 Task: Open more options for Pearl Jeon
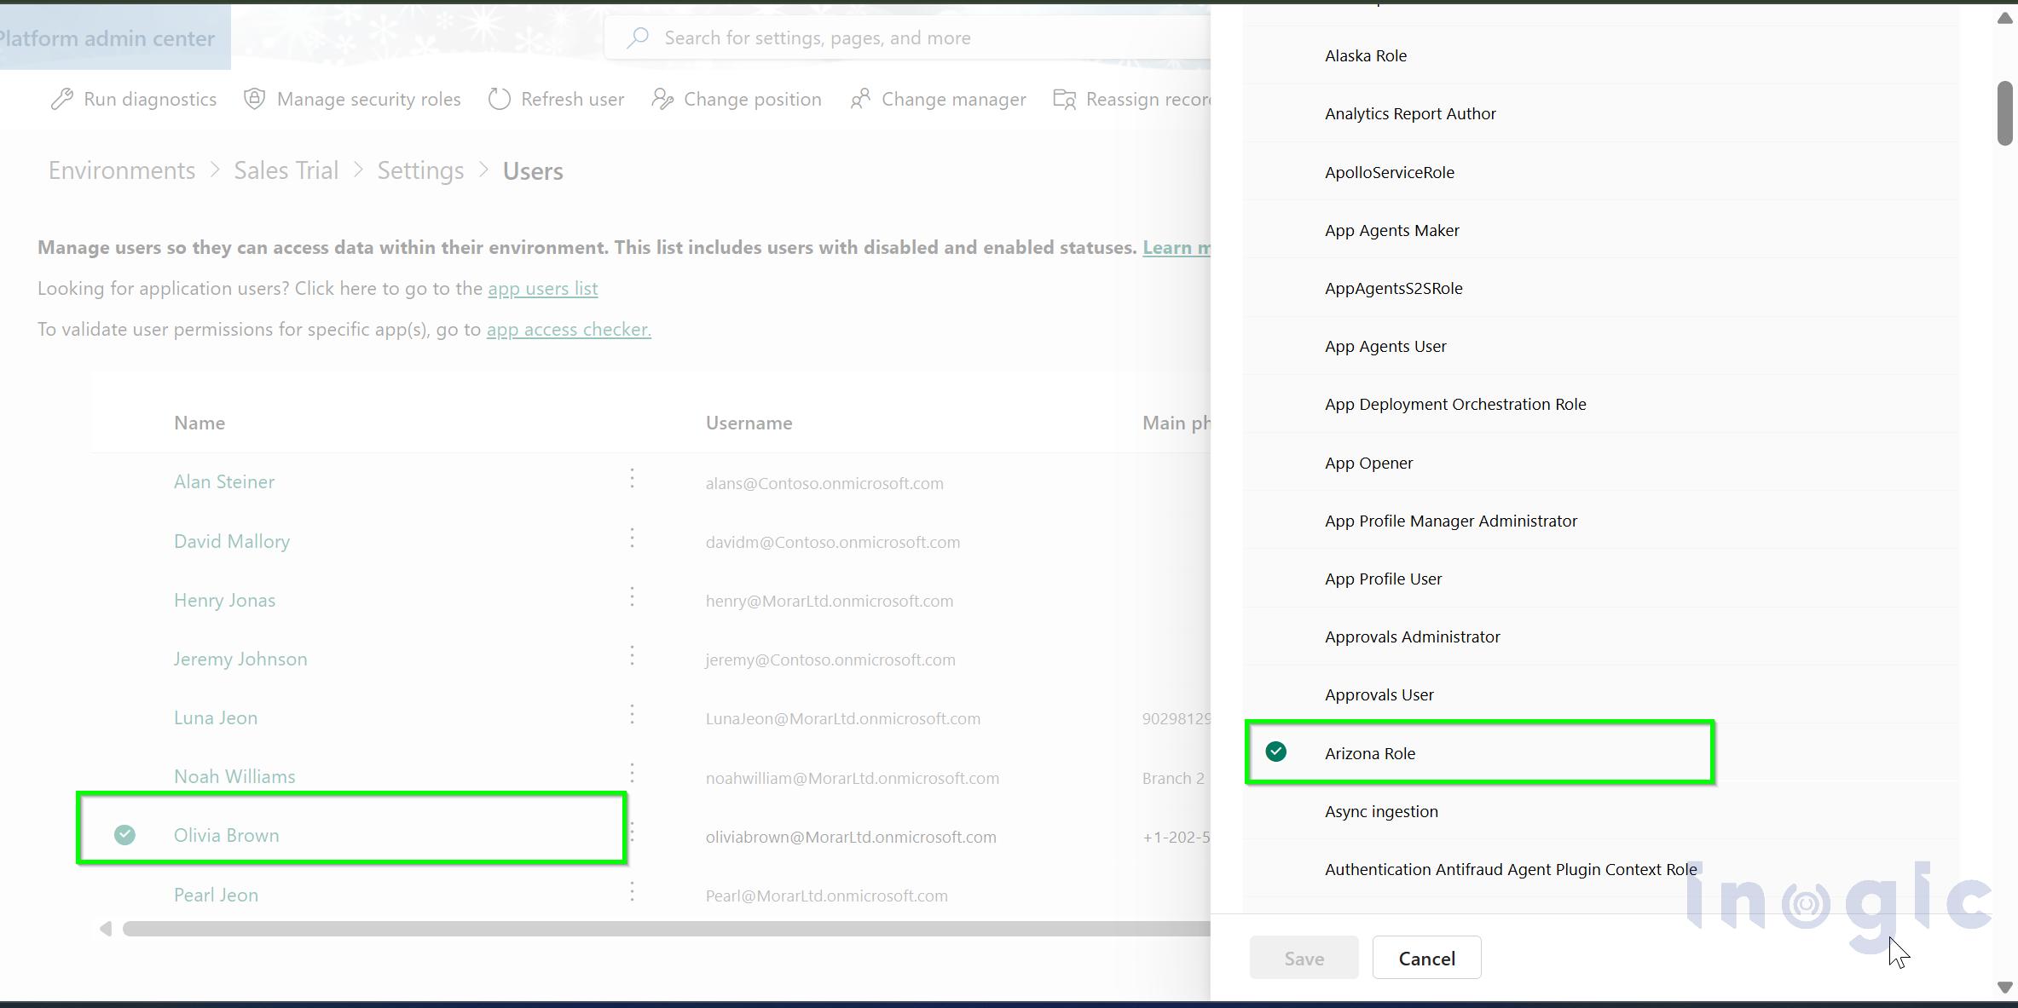pyautogui.click(x=632, y=892)
